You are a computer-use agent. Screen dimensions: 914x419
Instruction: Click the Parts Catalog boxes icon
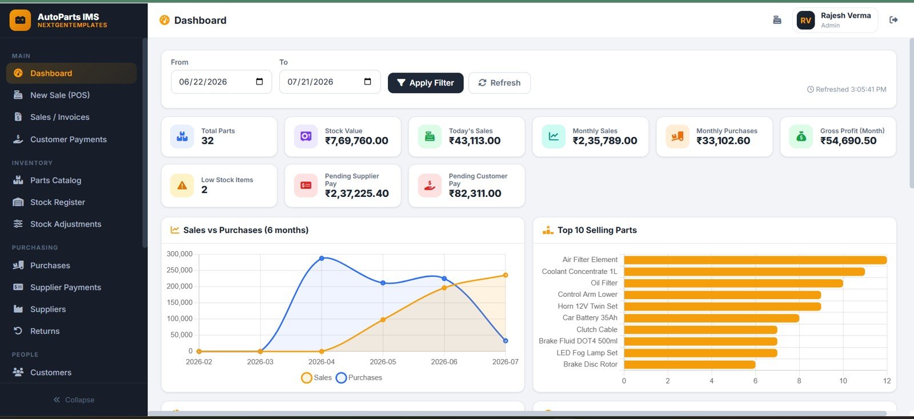tap(18, 180)
